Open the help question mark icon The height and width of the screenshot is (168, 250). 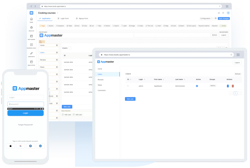pyautogui.click(x=223, y=13)
